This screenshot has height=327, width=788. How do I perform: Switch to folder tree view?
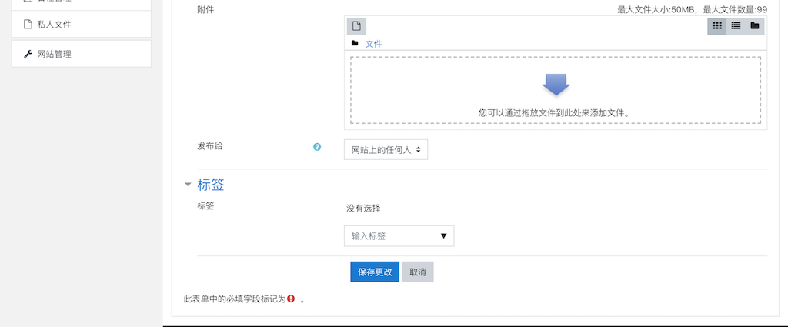[x=755, y=26]
